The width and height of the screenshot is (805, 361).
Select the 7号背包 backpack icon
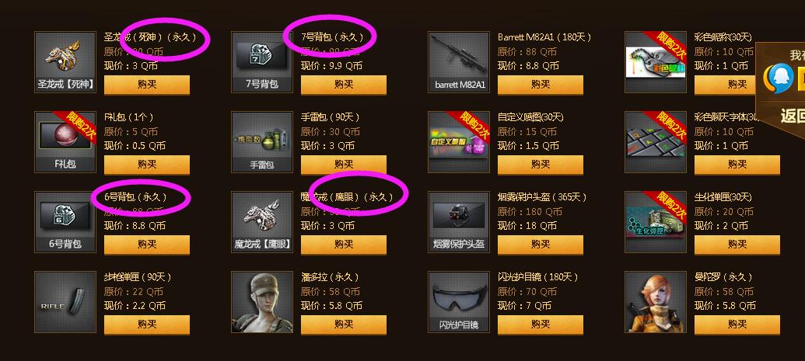[262, 62]
